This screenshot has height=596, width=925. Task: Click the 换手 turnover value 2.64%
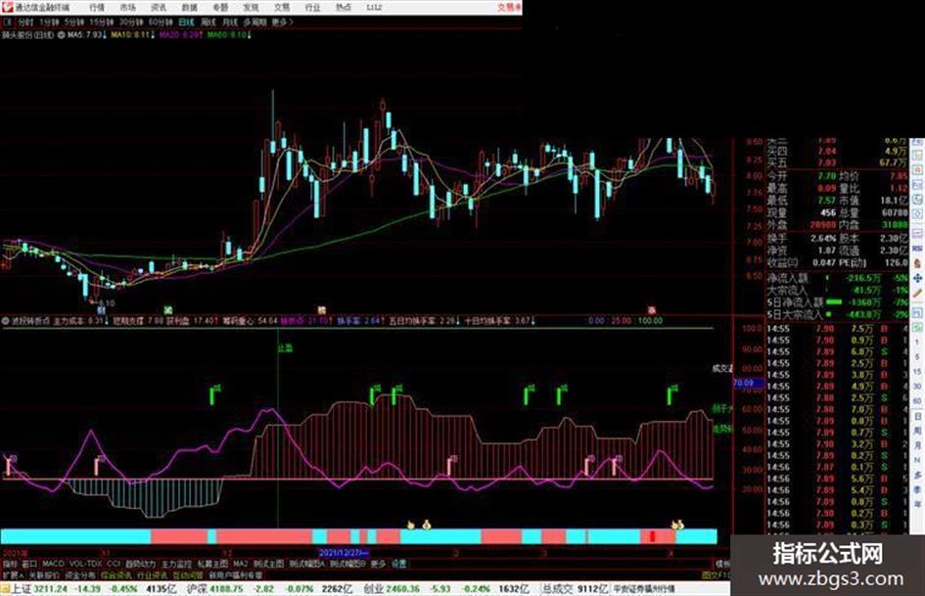click(823, 239)
